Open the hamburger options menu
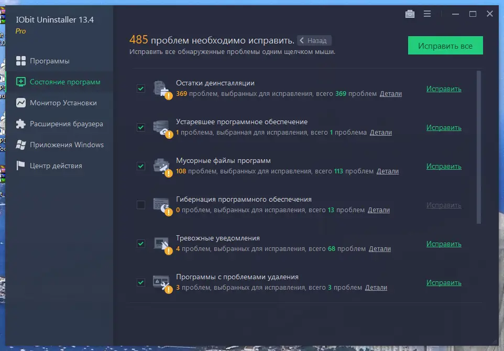The width and height of the screenshot is (504, 351). pyautogui.click(x=427, y=14)
